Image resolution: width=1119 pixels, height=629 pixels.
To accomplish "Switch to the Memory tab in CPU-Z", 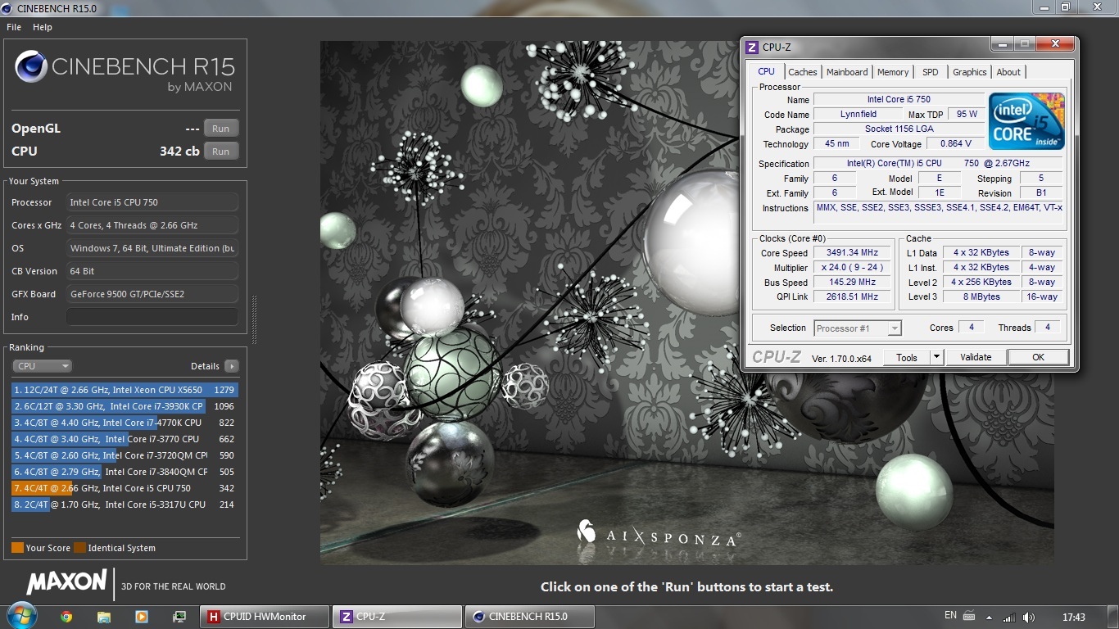I will 893,72.
